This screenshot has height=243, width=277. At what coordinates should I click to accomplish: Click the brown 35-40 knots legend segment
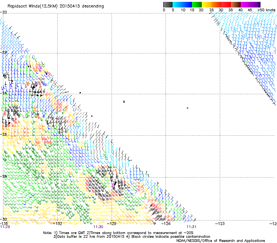(236, 4)
